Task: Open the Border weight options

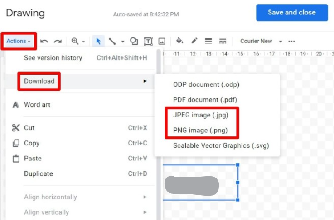Action: pyautogui.click(x=208, y=41)
